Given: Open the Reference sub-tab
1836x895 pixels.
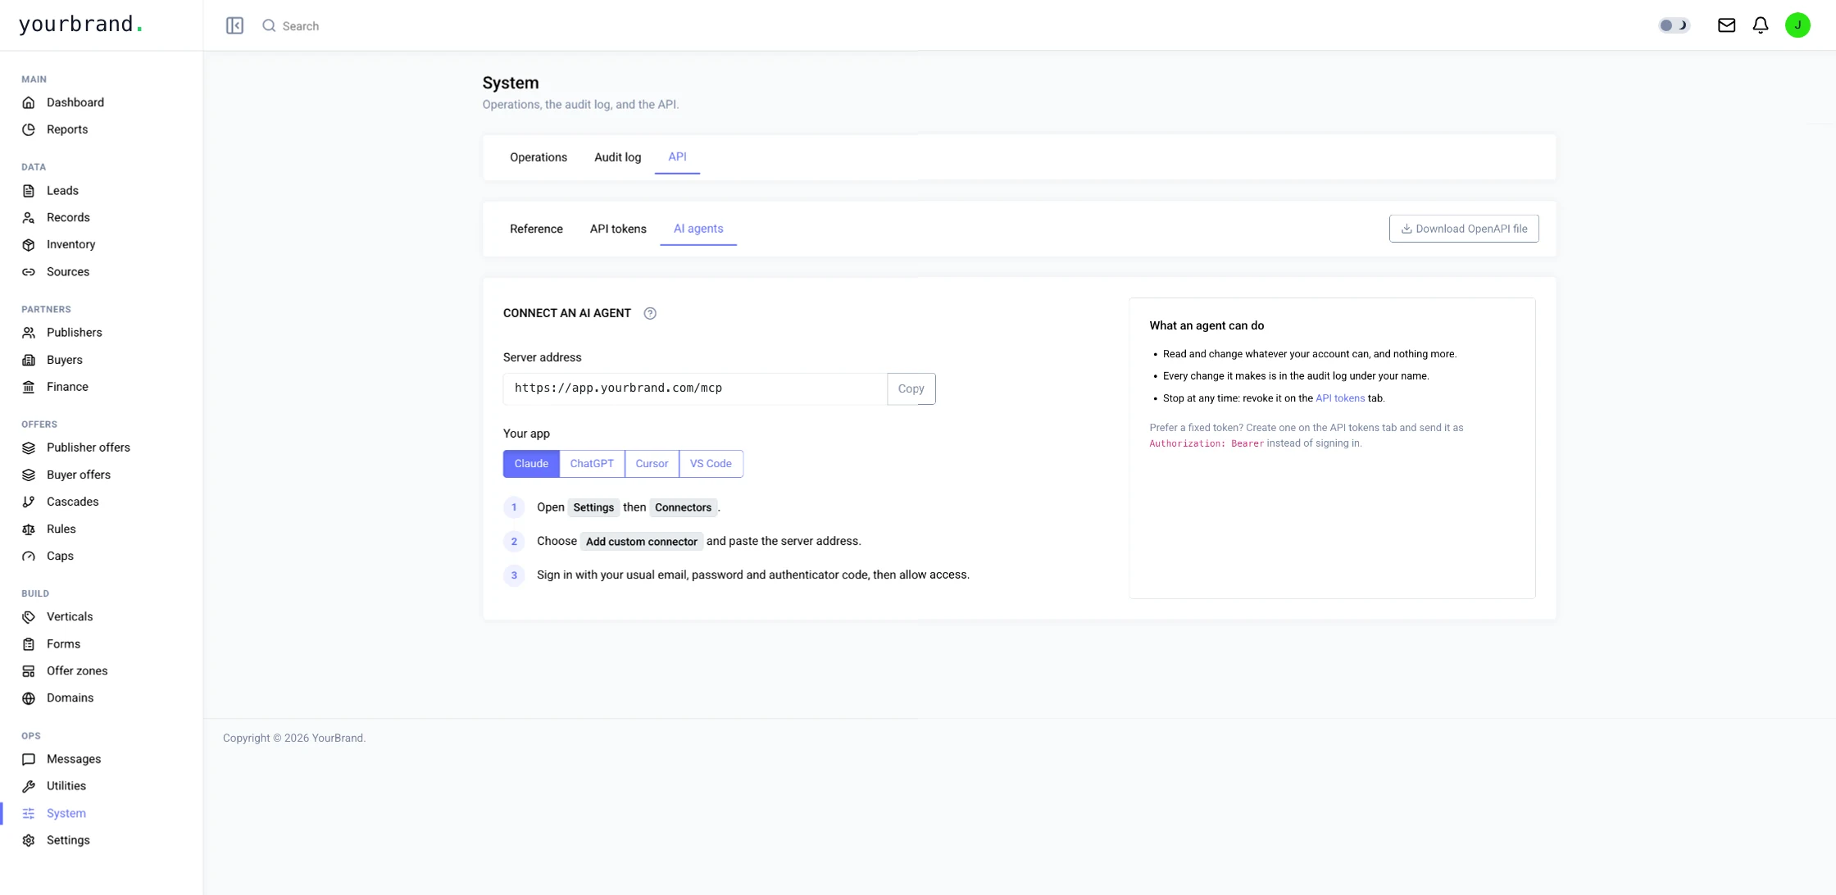Looking at the screenshot, I should (x=536, y=229).
